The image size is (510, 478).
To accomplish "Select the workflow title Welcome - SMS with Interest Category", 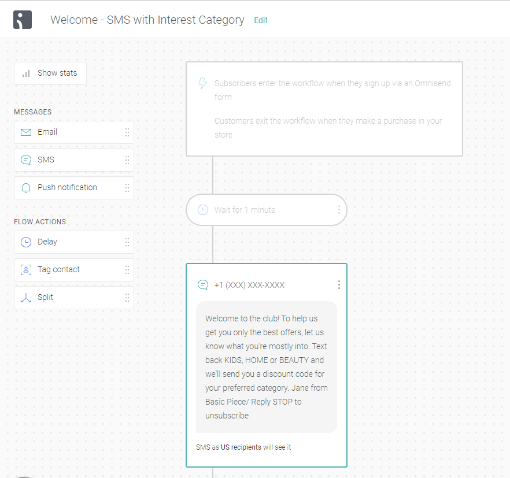I will [147, 20].
